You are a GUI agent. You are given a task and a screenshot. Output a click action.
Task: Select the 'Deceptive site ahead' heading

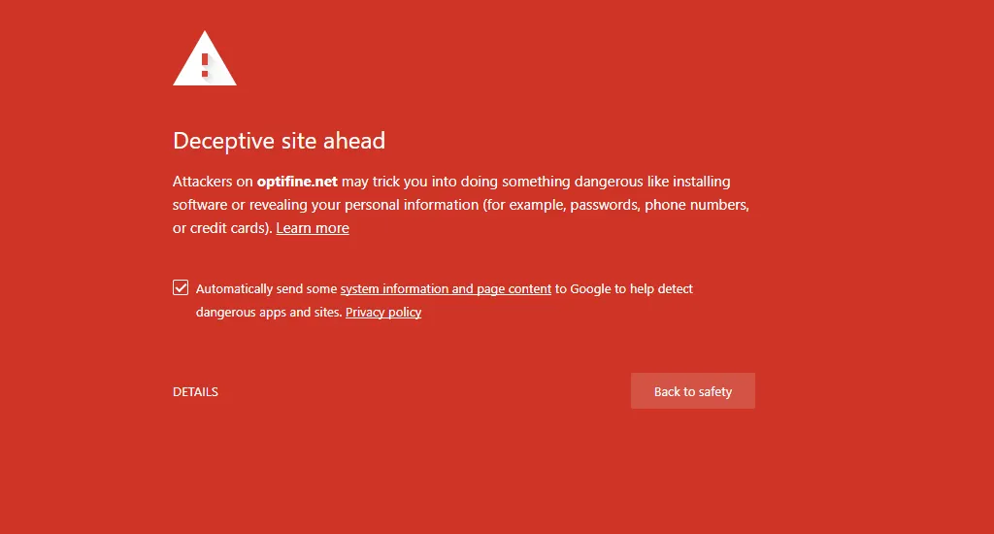pyautogui.click(x=279, y=140)
